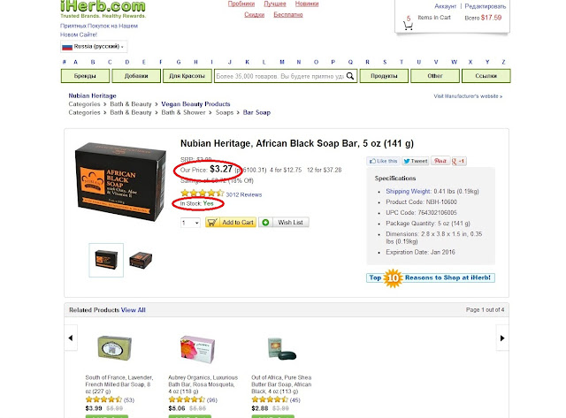Viewport: 566px width, 418px height.
Task: Share via the Tweet button
Action: point(416,161)
